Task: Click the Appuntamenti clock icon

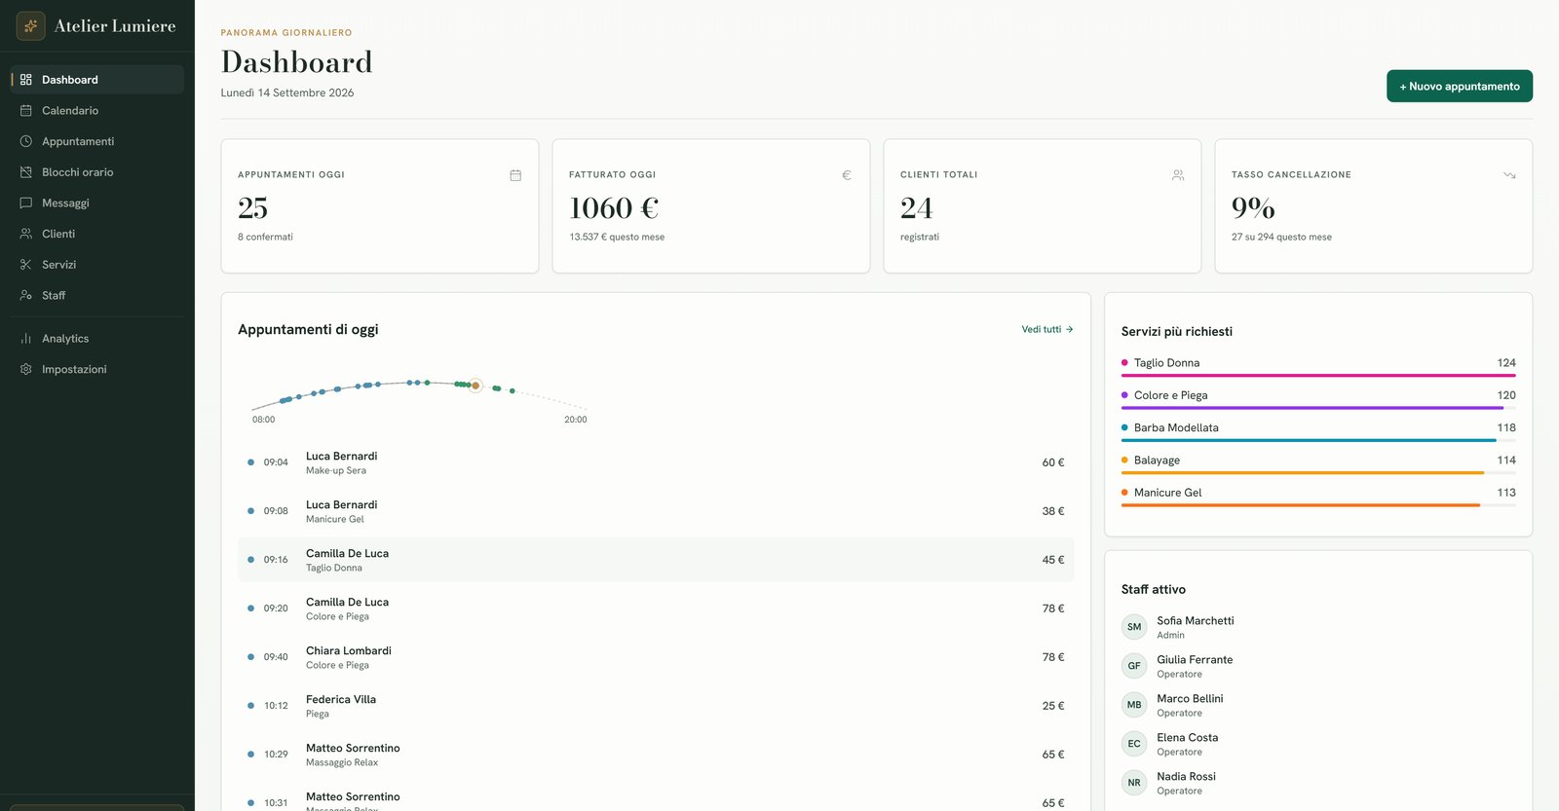Action: tap(26, 141)
